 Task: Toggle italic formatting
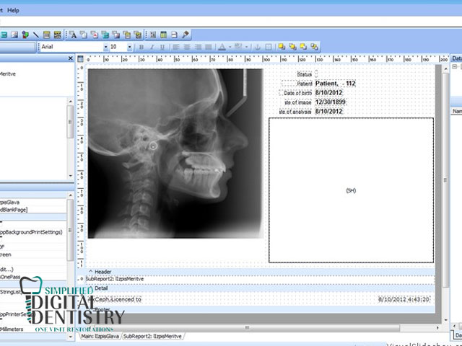(x=152, y=47)
